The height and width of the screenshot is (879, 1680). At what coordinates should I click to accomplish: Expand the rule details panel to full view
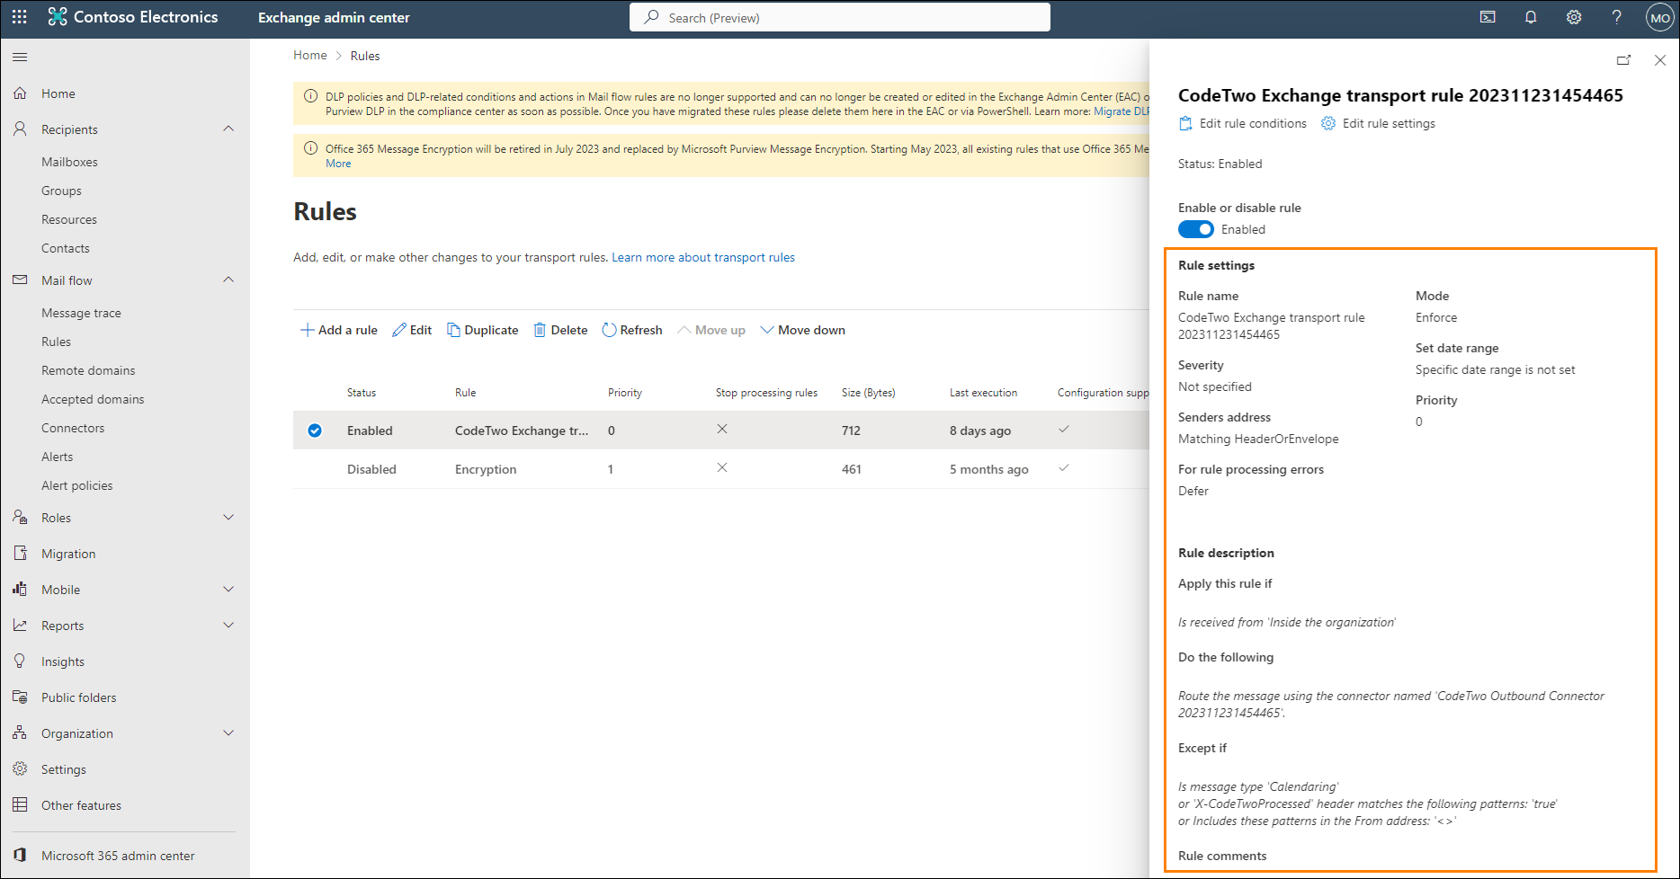[x=1623, y=60]
